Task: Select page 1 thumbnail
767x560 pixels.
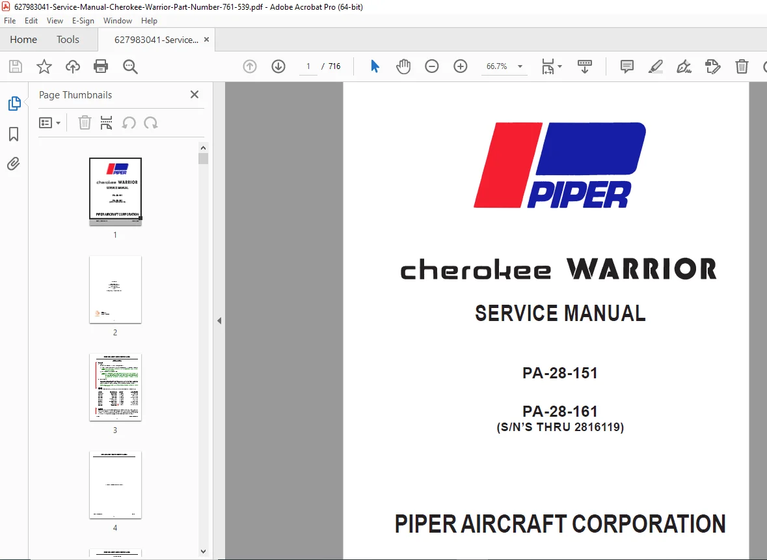Action: tap(115, 191)
